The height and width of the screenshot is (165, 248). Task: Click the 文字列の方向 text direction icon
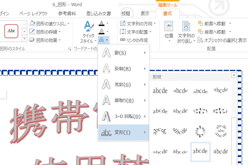[123, 24]
